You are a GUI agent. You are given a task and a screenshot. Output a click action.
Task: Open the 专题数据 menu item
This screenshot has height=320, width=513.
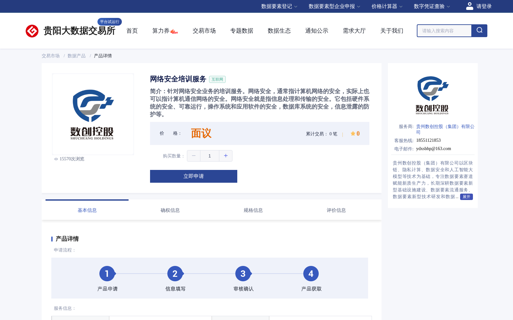[242, 31]
